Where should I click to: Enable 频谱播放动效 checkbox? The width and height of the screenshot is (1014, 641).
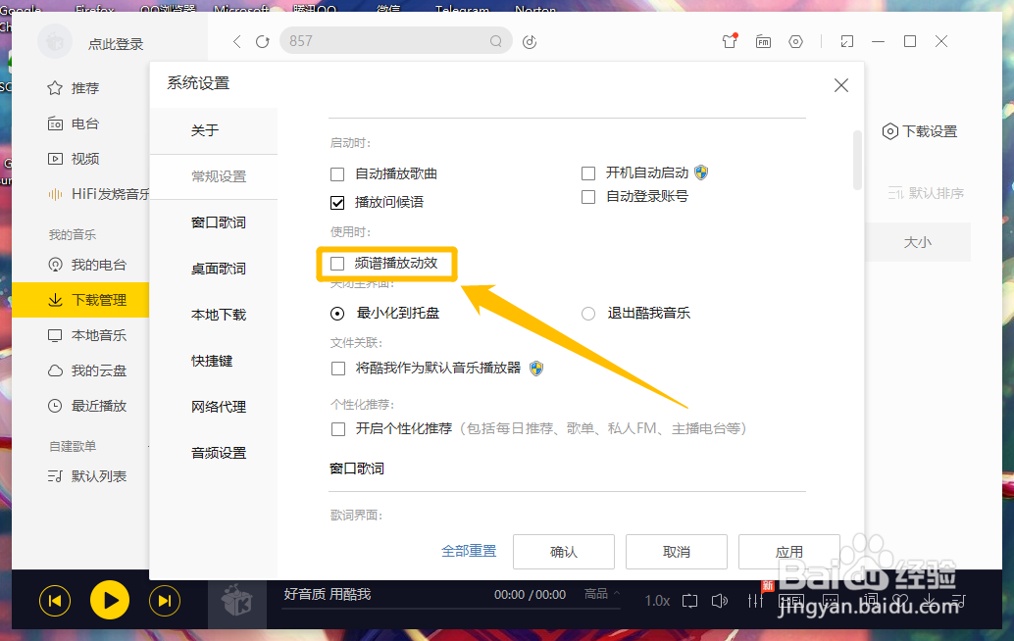pyautogui.click(x=337, y=264)
